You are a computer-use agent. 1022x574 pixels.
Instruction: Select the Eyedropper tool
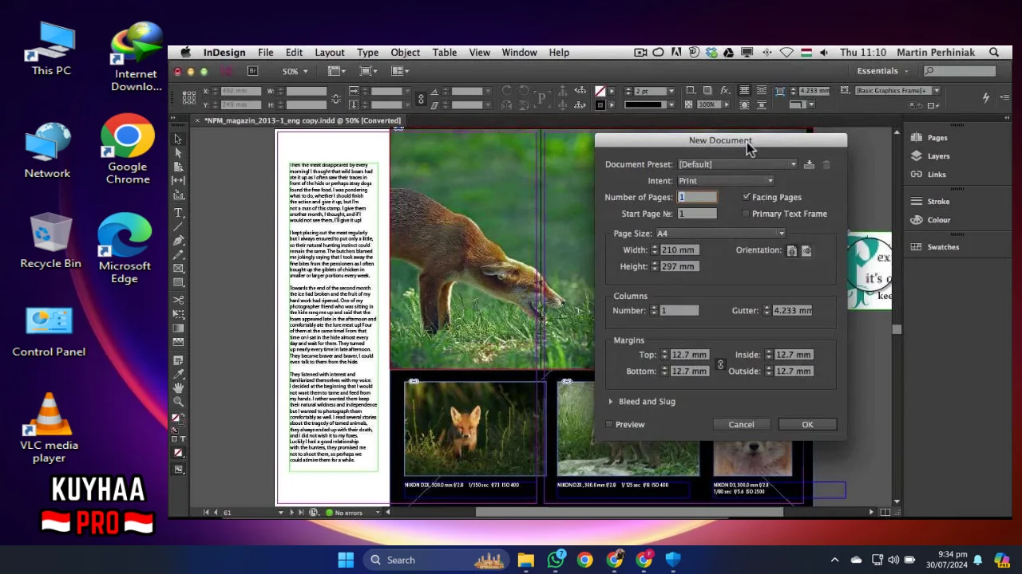click(x=178, y=374)
